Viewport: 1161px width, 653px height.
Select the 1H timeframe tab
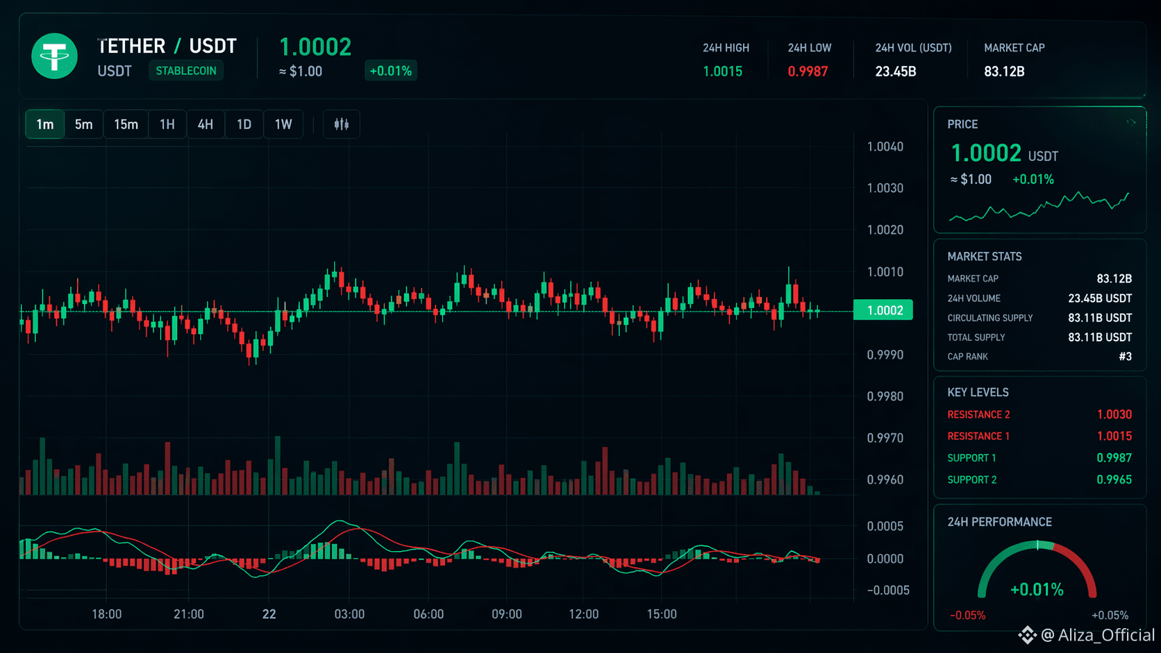click(x=167, y=124)
